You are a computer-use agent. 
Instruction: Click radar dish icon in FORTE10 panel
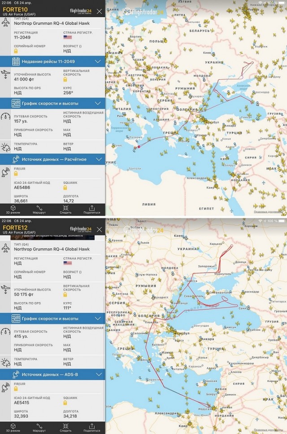(x=5, y=173)
